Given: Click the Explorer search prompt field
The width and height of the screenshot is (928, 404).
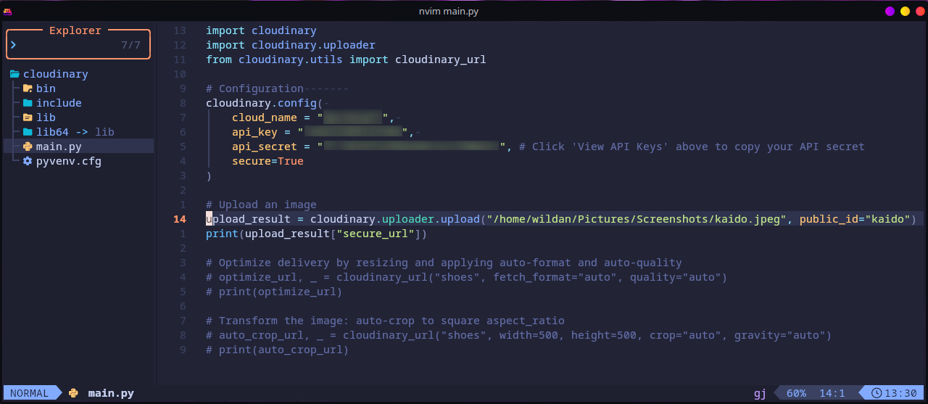Looking at the screenshot, I should 78,45.
